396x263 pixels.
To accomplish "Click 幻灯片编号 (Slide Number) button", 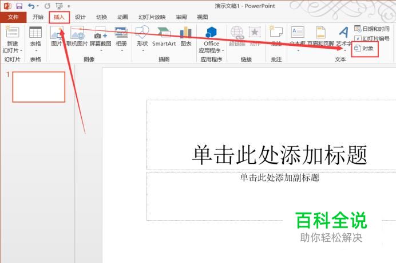I will [x=371, y=39].
